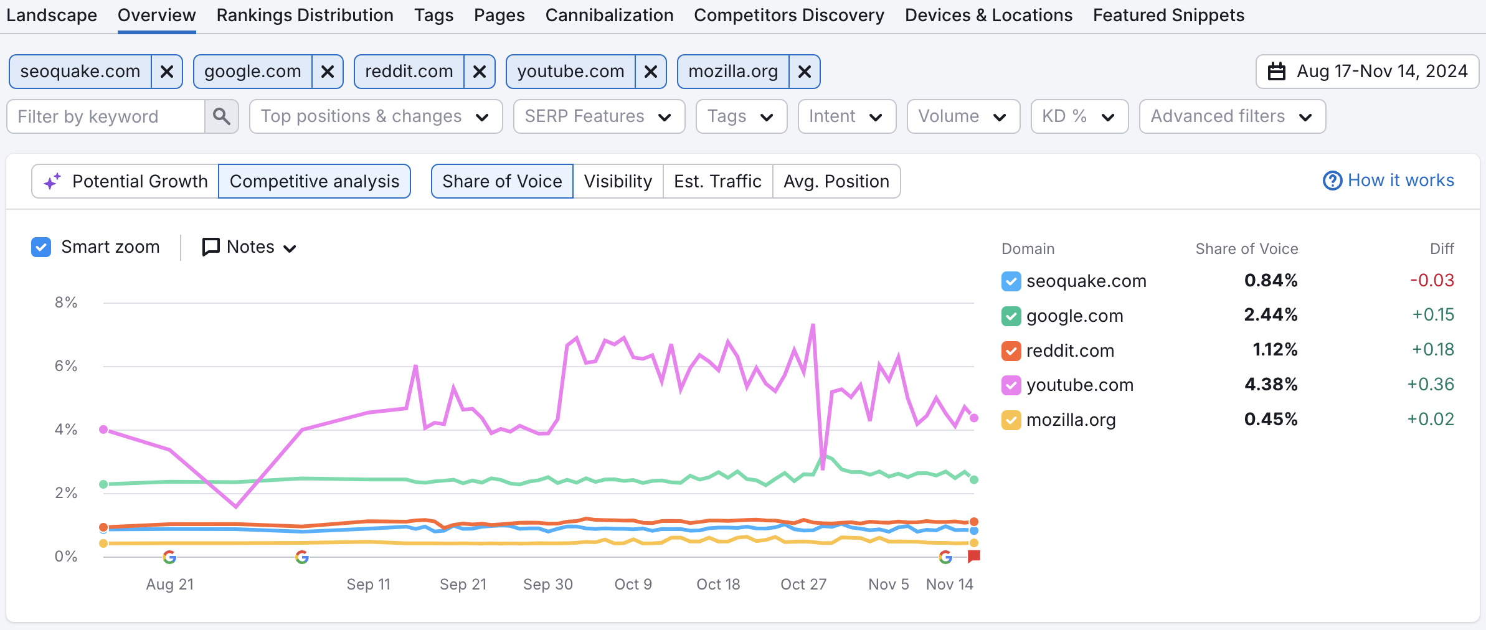Open the Tags filter dropdown
1486x630 pixels.
(x=741, y=116)
